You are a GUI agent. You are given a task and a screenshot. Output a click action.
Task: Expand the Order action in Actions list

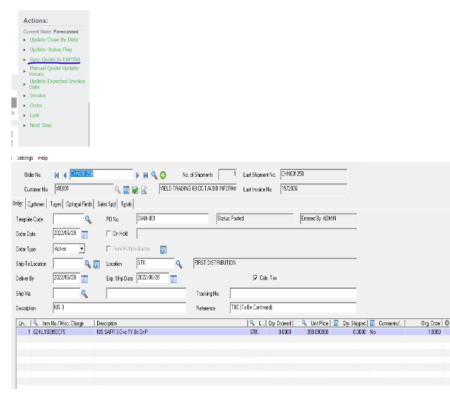point(25,106)
